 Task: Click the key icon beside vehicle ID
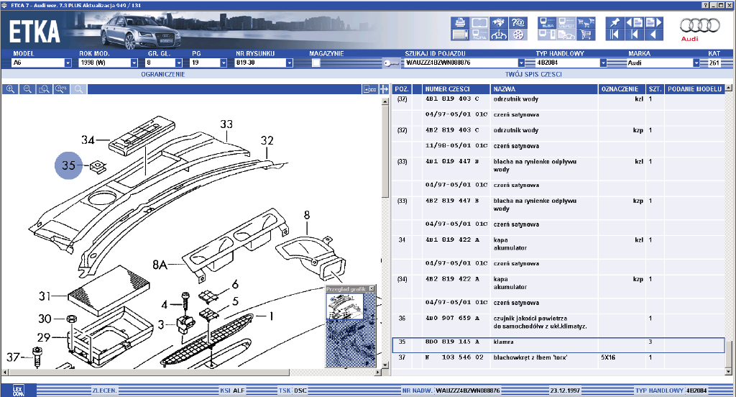pyautogui.click(x=390, y=63)
